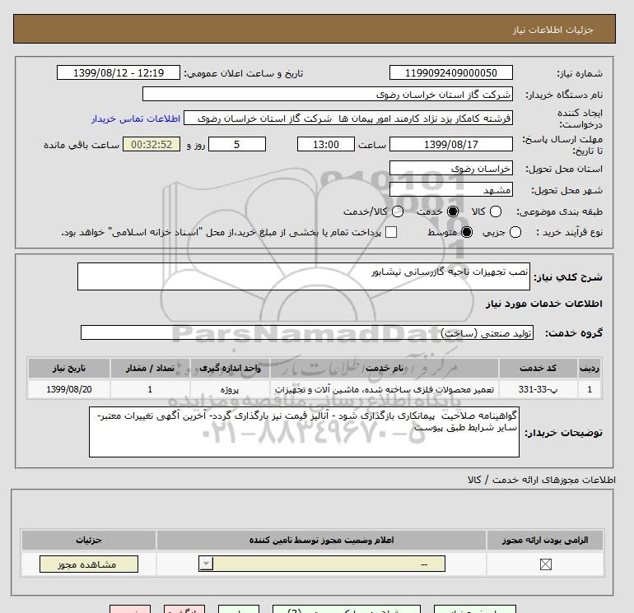Click the تاریخ نیاز column header
634x613 pixels.
point(69,368)
